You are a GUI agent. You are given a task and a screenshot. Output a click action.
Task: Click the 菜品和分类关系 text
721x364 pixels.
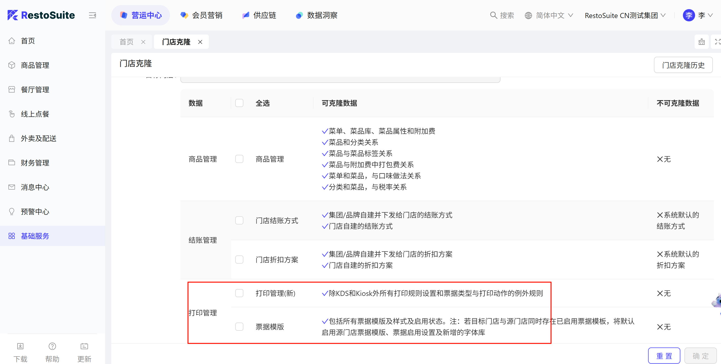[353, 142]
